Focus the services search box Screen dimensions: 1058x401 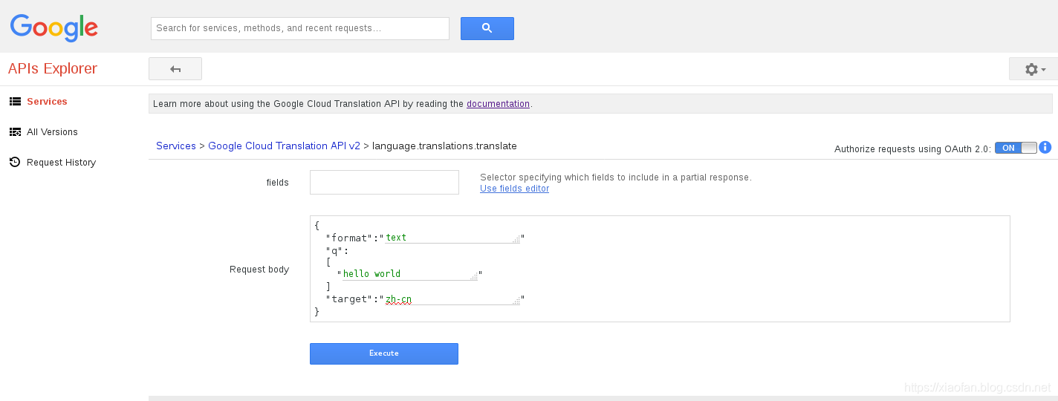[300, 28]
